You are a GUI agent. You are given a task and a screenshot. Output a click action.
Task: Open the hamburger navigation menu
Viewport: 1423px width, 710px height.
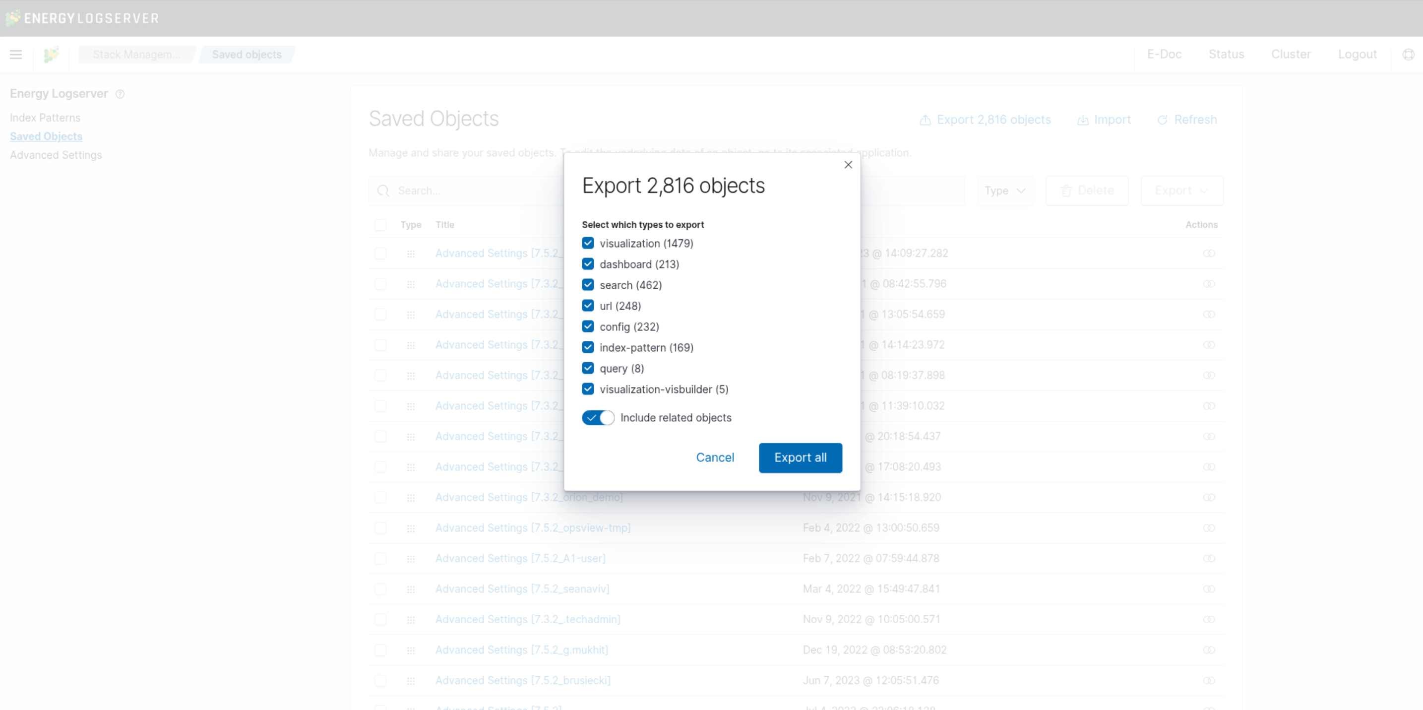(16, 54)
